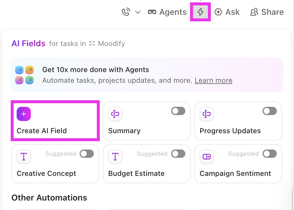Click the Summary field icon

[x=115, y=114]
